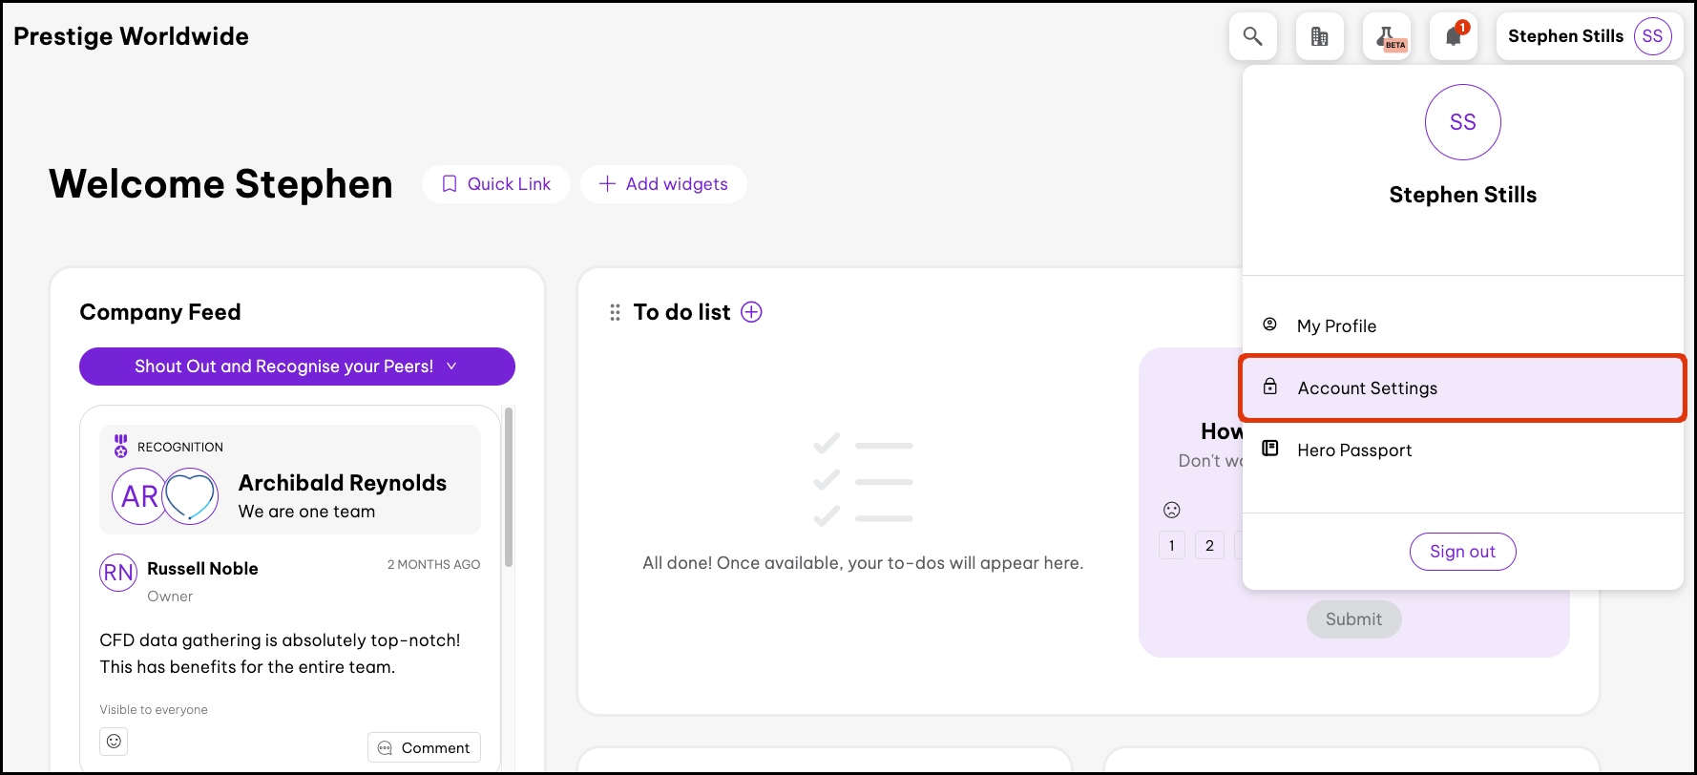Open the beta lab flask icon
The height and width of the screenshot is (775, 1697).
(1386, 36)
